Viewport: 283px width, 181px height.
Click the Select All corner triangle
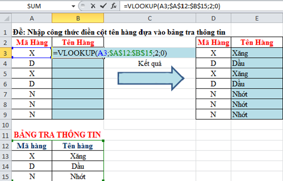pyautogui.click(x=6, y=18)
